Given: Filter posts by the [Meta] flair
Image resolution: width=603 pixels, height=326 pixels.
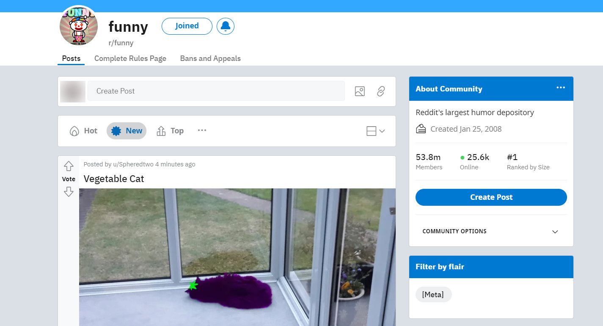Looking at the screenshot, I should [x=433, y=295].
